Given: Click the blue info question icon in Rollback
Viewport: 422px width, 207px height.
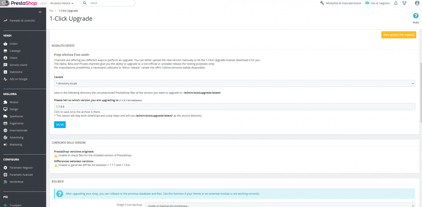Looking at the screenshot, I should click(60, 194).
